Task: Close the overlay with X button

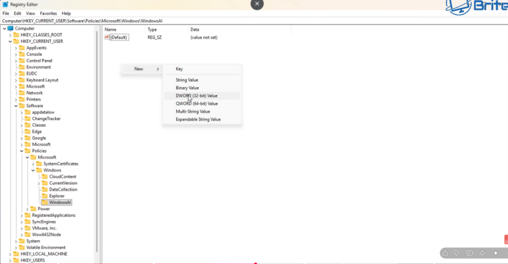Action: click(257, 4)
